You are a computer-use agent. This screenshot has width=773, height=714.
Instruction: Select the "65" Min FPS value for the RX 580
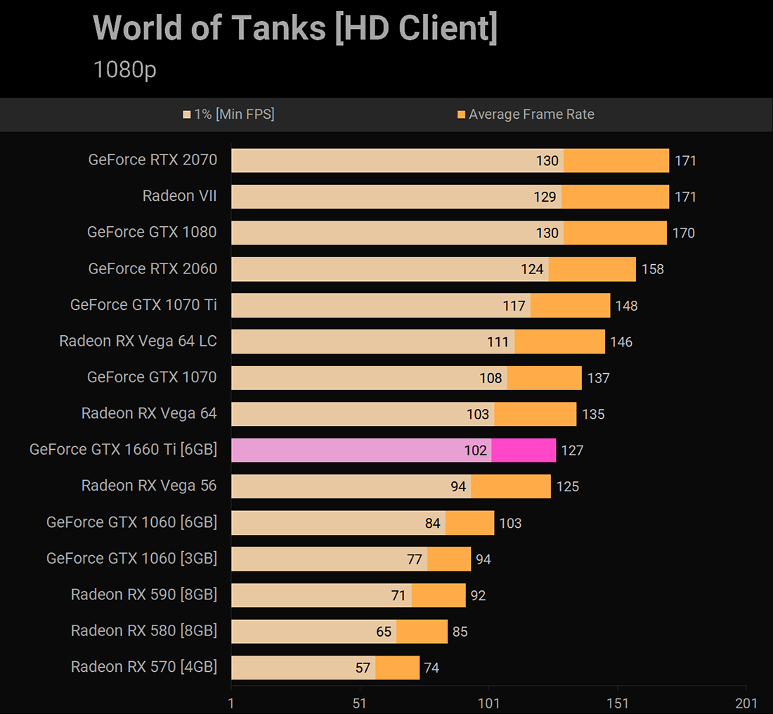pyautogui.click(x=384, y=632)
